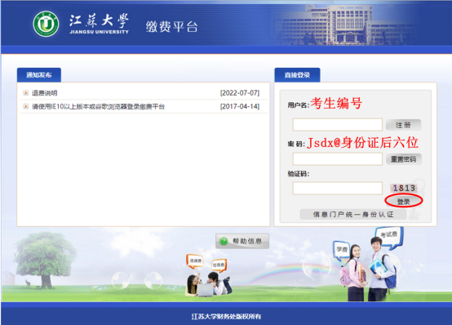
Task: Click the 注册 register button
Action: click(403, 125)
